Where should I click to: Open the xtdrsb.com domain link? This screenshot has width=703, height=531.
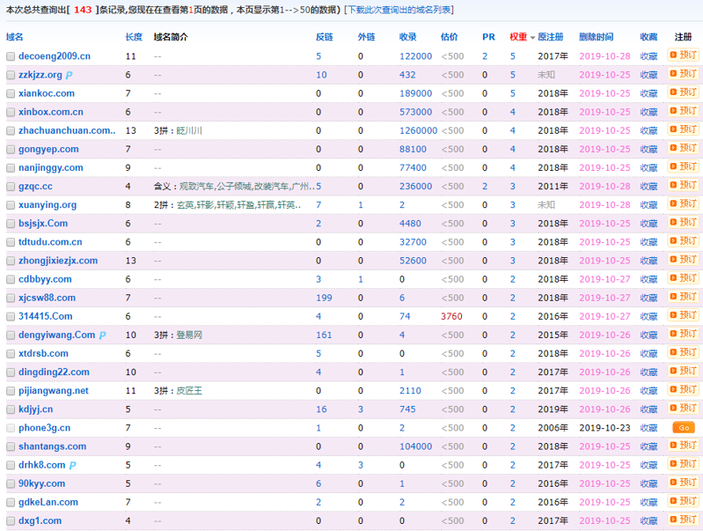pyautogui.click(x=43, y=353)
